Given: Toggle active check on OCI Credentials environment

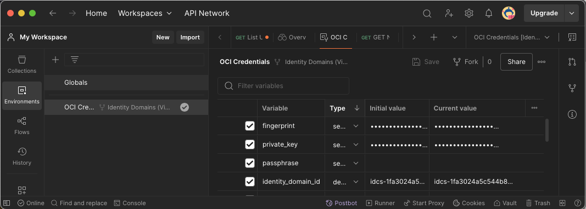Looking at the screenshot, I should (184, 107).
